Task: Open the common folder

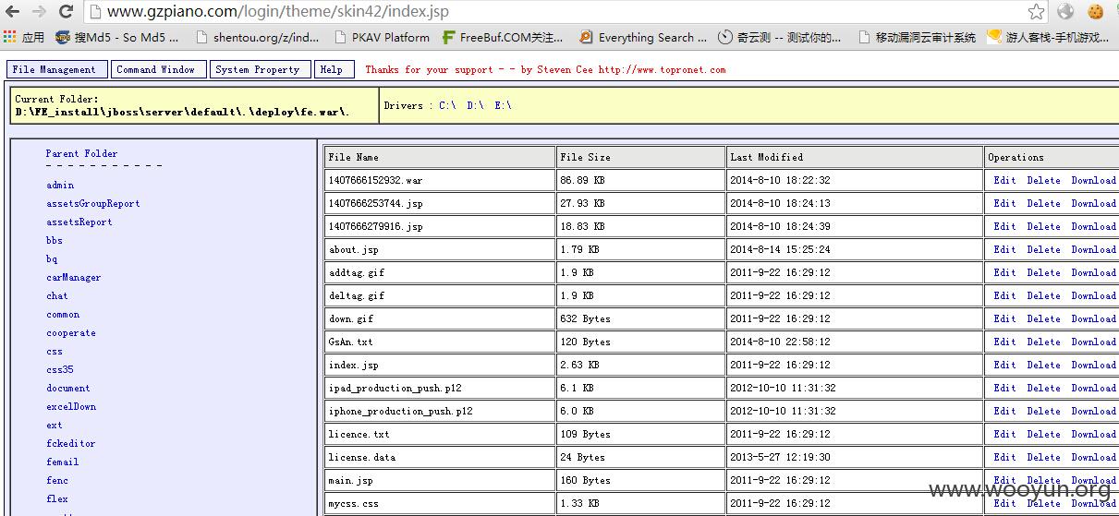Action: pyautogui.click(x=63, y=315)
